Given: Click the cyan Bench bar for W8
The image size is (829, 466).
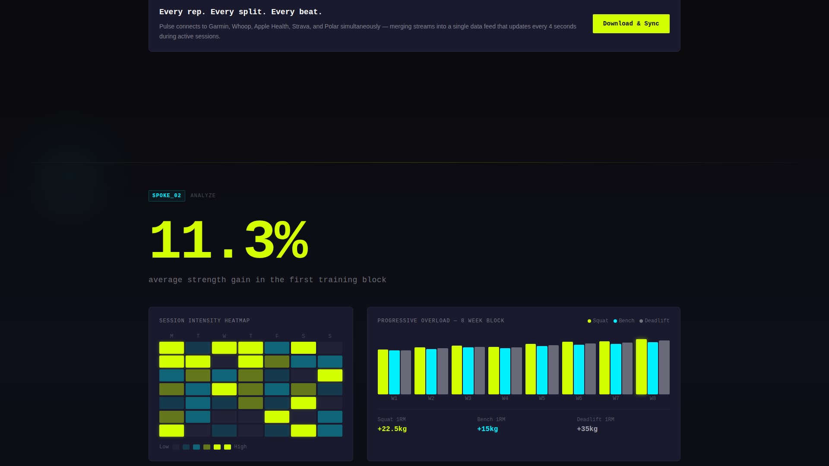Looking at the screenshot, I should (653, 368).
